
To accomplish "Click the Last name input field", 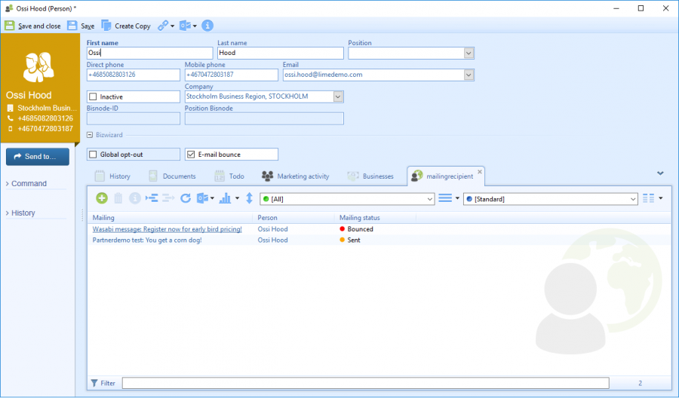I will [280, 54].
